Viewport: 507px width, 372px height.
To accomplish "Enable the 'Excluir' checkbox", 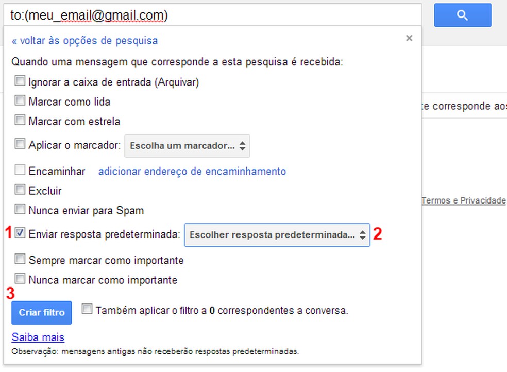I will (20, 190).
